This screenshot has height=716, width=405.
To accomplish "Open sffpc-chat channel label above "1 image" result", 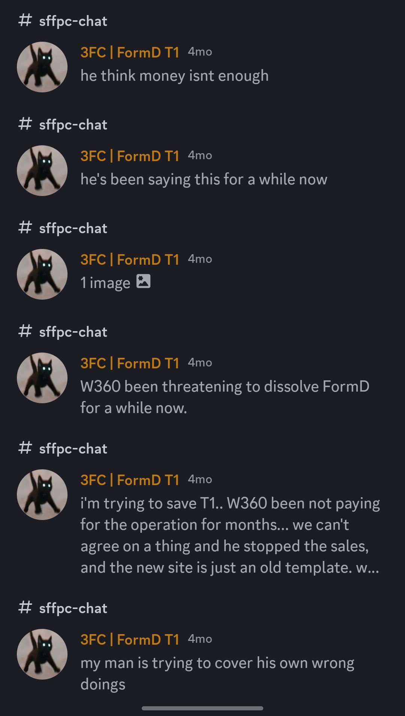I will click(x=73, y=228).
